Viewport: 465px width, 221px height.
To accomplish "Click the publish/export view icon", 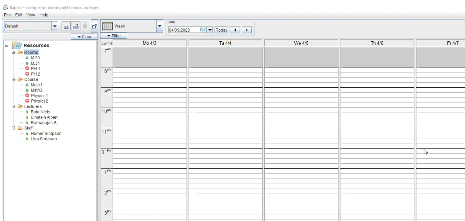I will click(76, 26).
